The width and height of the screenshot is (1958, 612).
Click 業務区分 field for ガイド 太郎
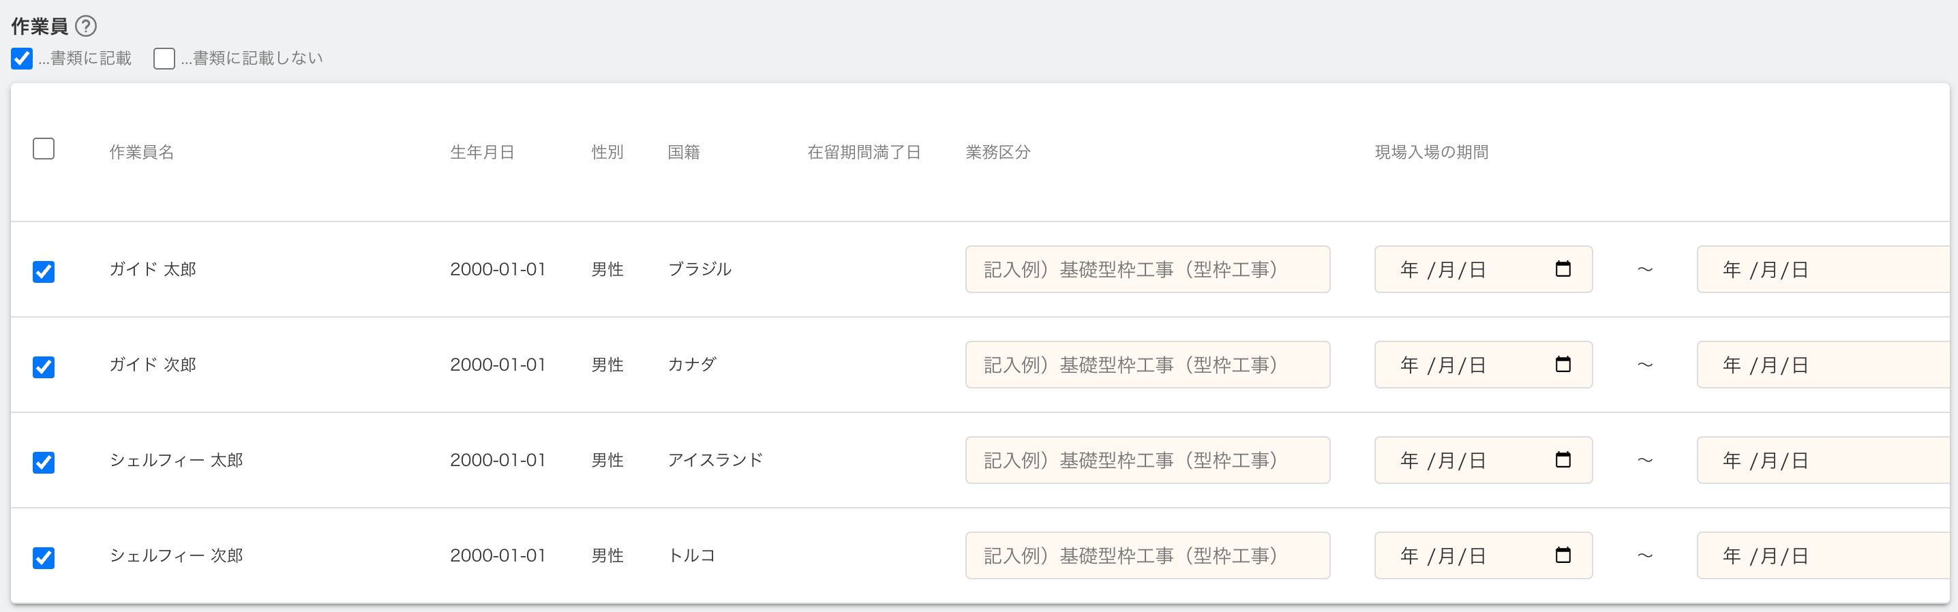(1147, 269)
